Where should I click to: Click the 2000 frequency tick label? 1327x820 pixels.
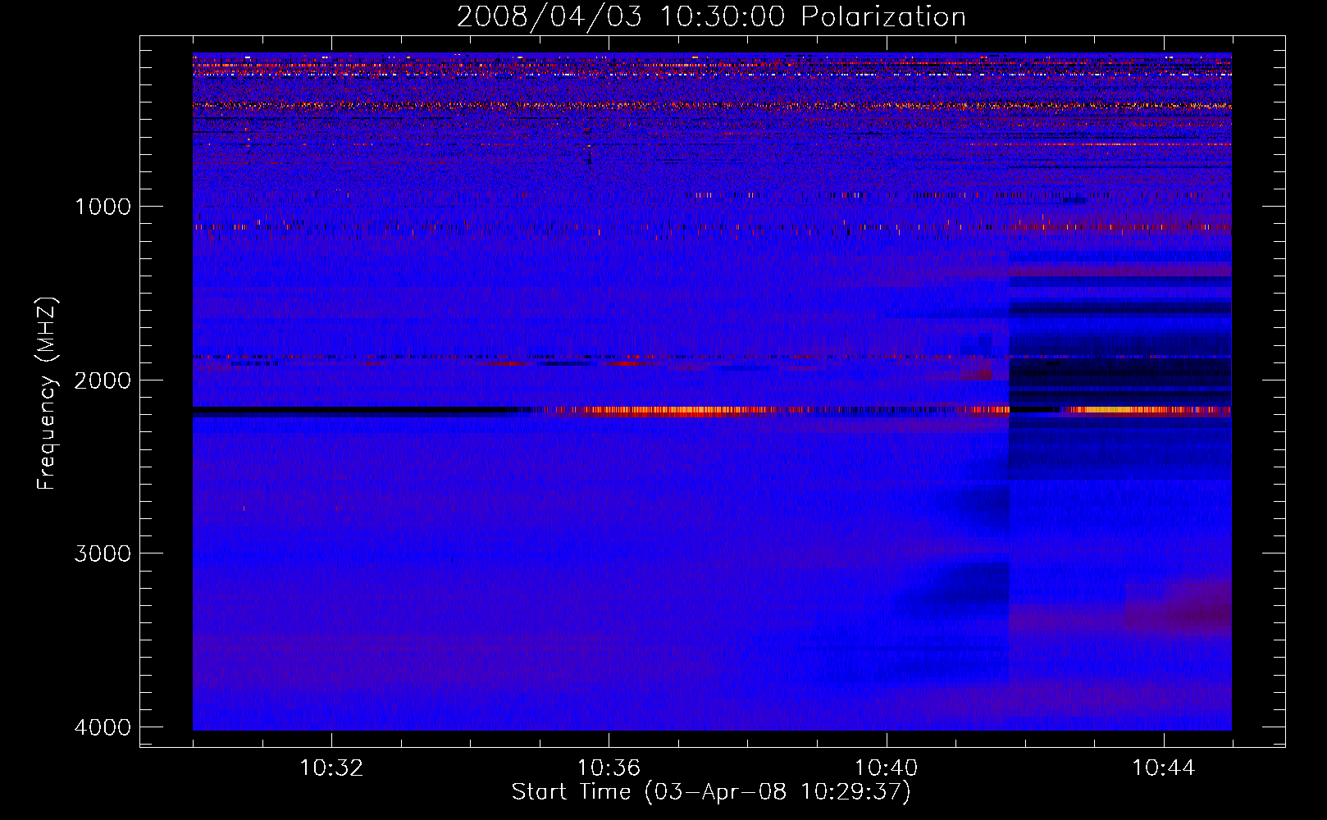click(x=103, y=380)
